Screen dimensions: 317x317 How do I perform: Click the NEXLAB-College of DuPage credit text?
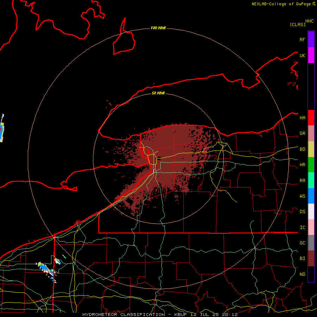coord(281,4)
